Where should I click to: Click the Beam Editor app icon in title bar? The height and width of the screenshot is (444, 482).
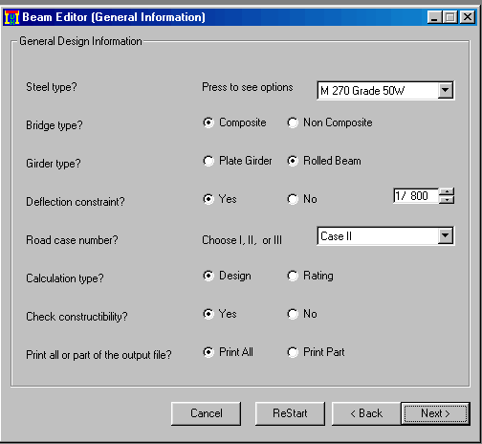(x=11, y=17)
